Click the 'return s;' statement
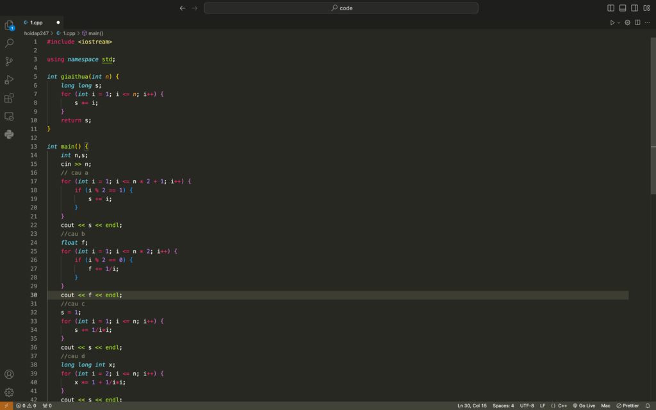This screenshot has width=656, height=410. (76, 120)
